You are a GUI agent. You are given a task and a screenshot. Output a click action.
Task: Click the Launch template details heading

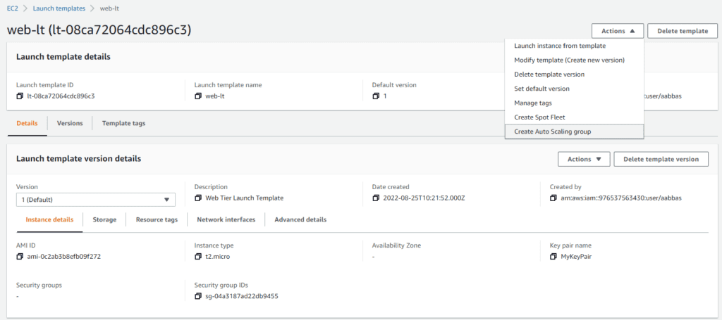click(x=63, y=57)
